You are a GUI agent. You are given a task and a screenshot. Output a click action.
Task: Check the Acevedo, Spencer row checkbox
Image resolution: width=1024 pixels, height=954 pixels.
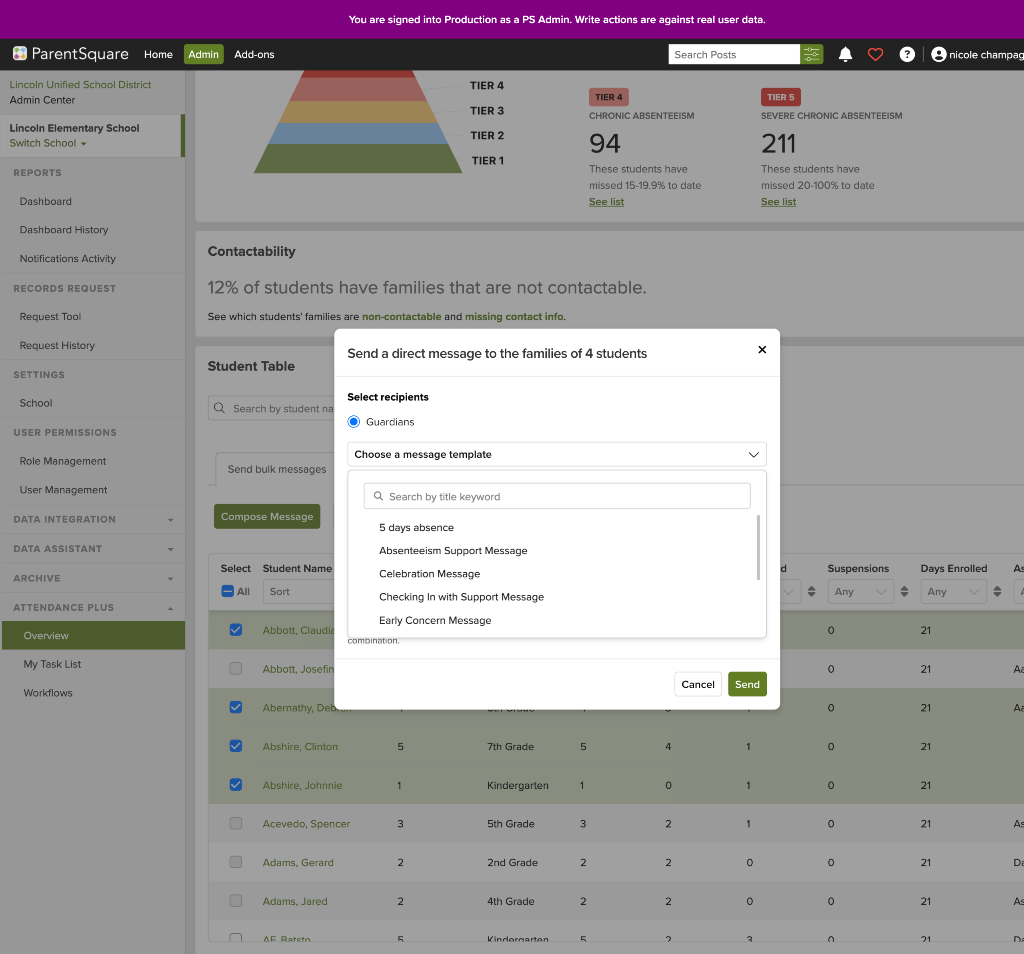(x=236, y=823)
